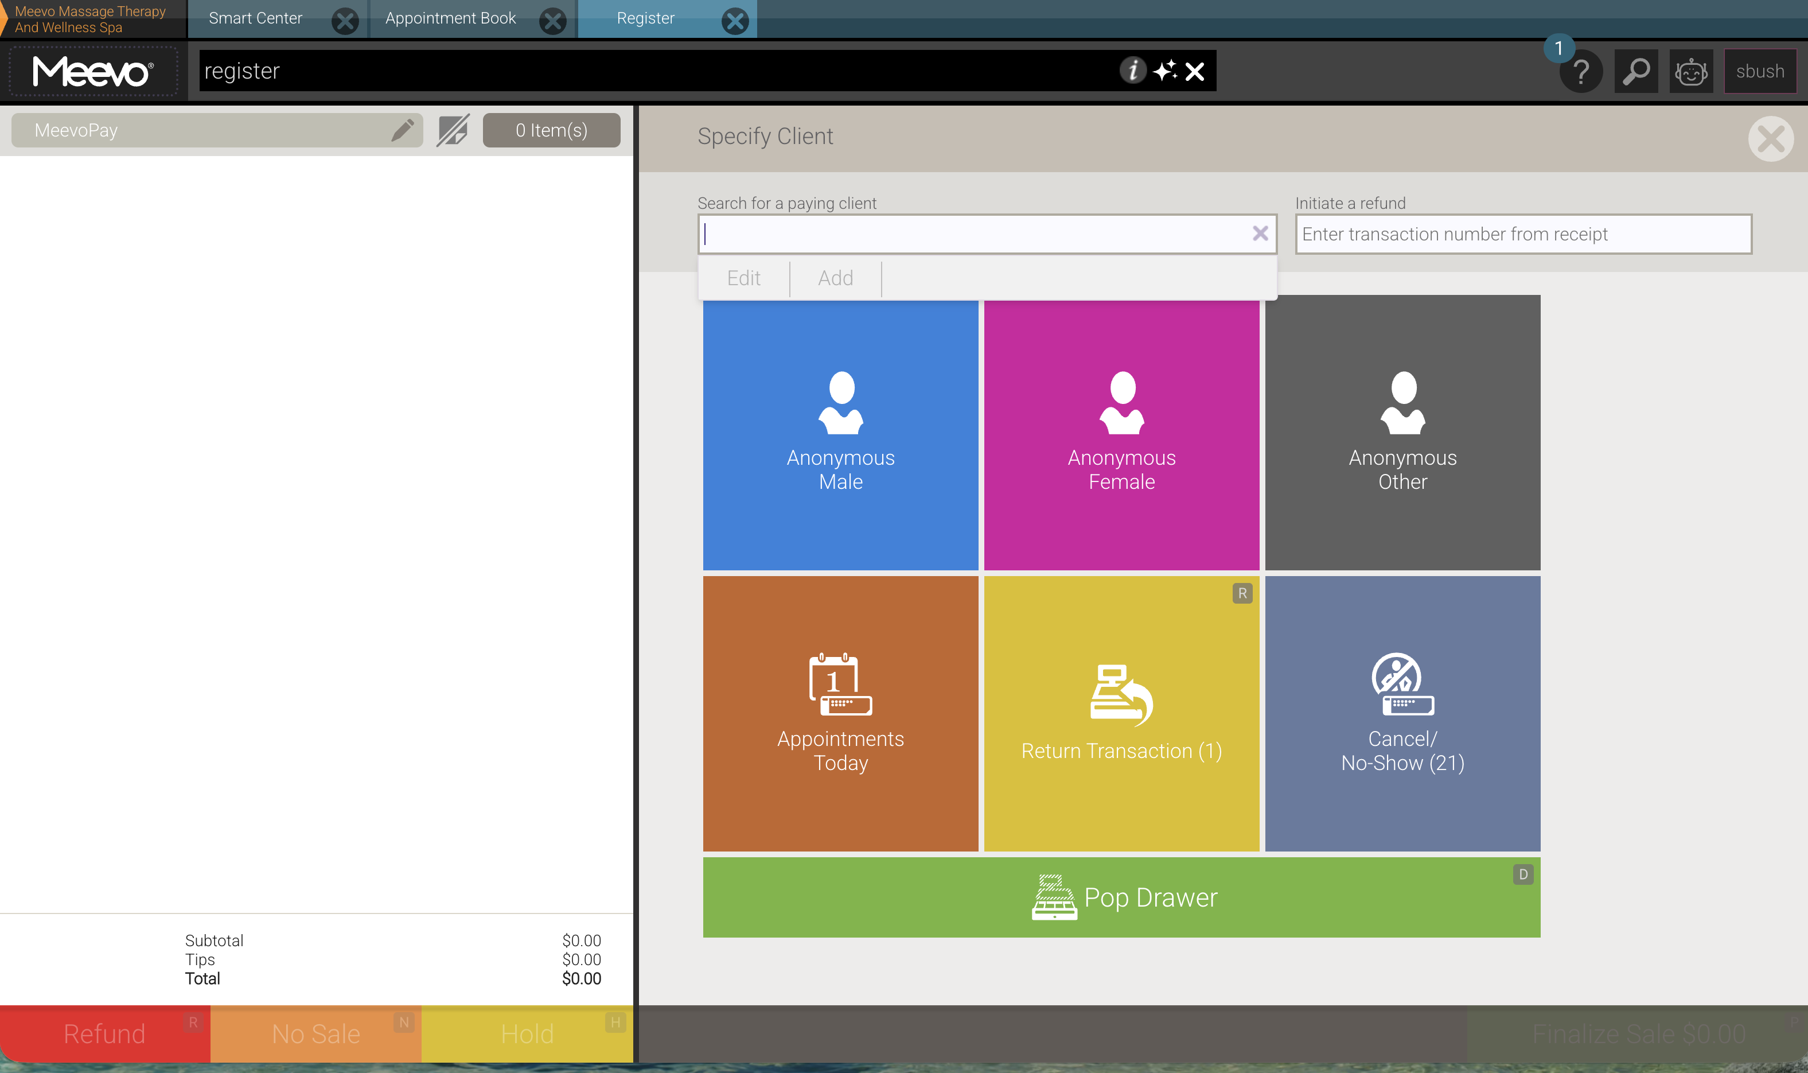Click the pencil edit icon beside MeevoPay
The height and width of the screenshot is (1073, 1808).
(403, 130)
